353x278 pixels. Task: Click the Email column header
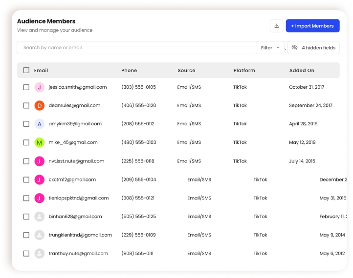coord(41,70)
